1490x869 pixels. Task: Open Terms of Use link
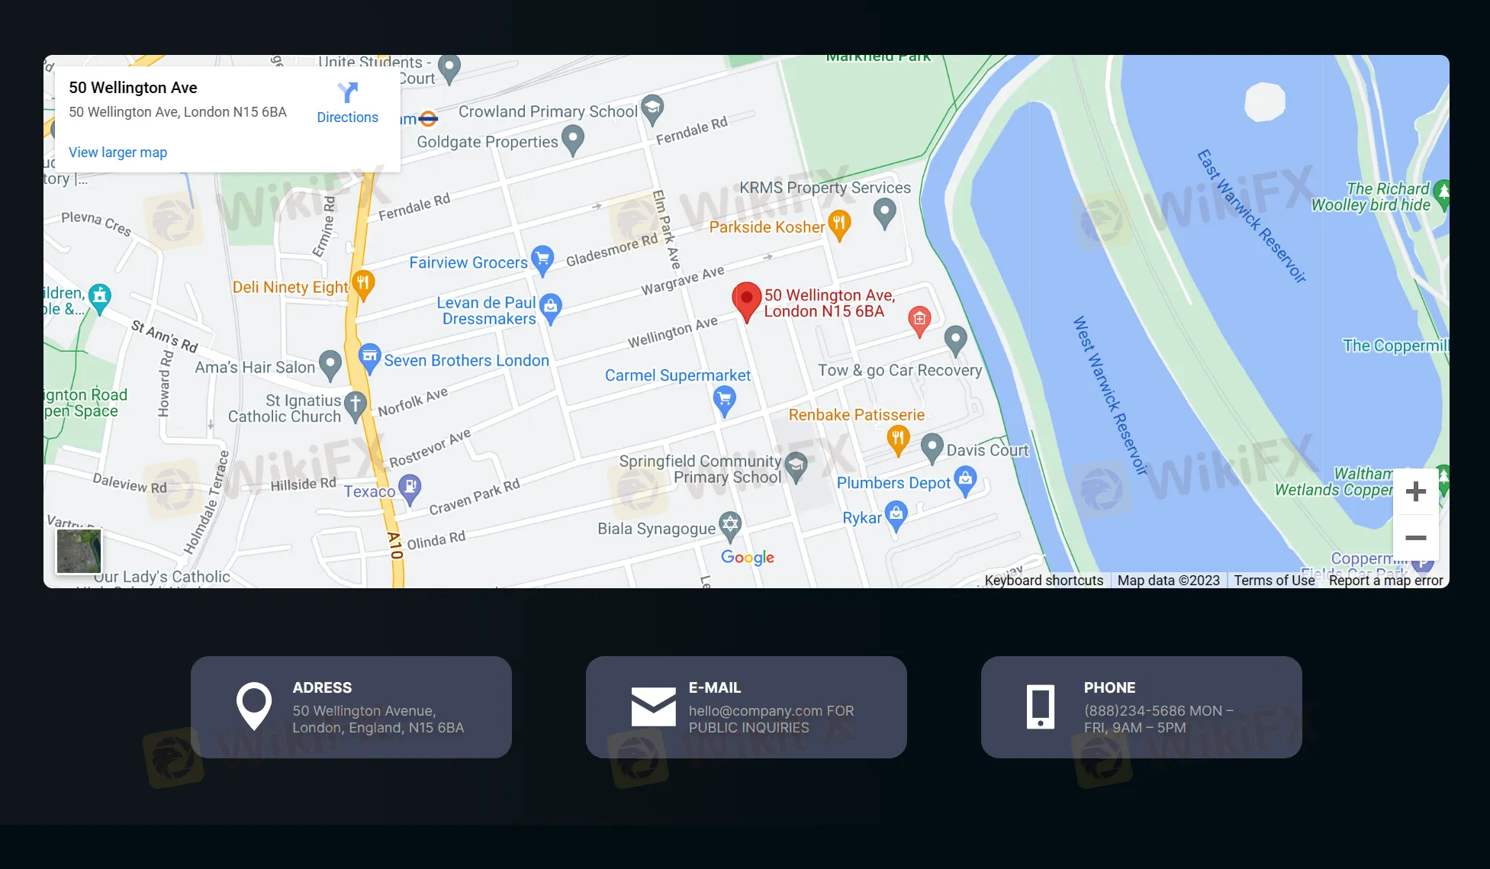coord(1274,581)
